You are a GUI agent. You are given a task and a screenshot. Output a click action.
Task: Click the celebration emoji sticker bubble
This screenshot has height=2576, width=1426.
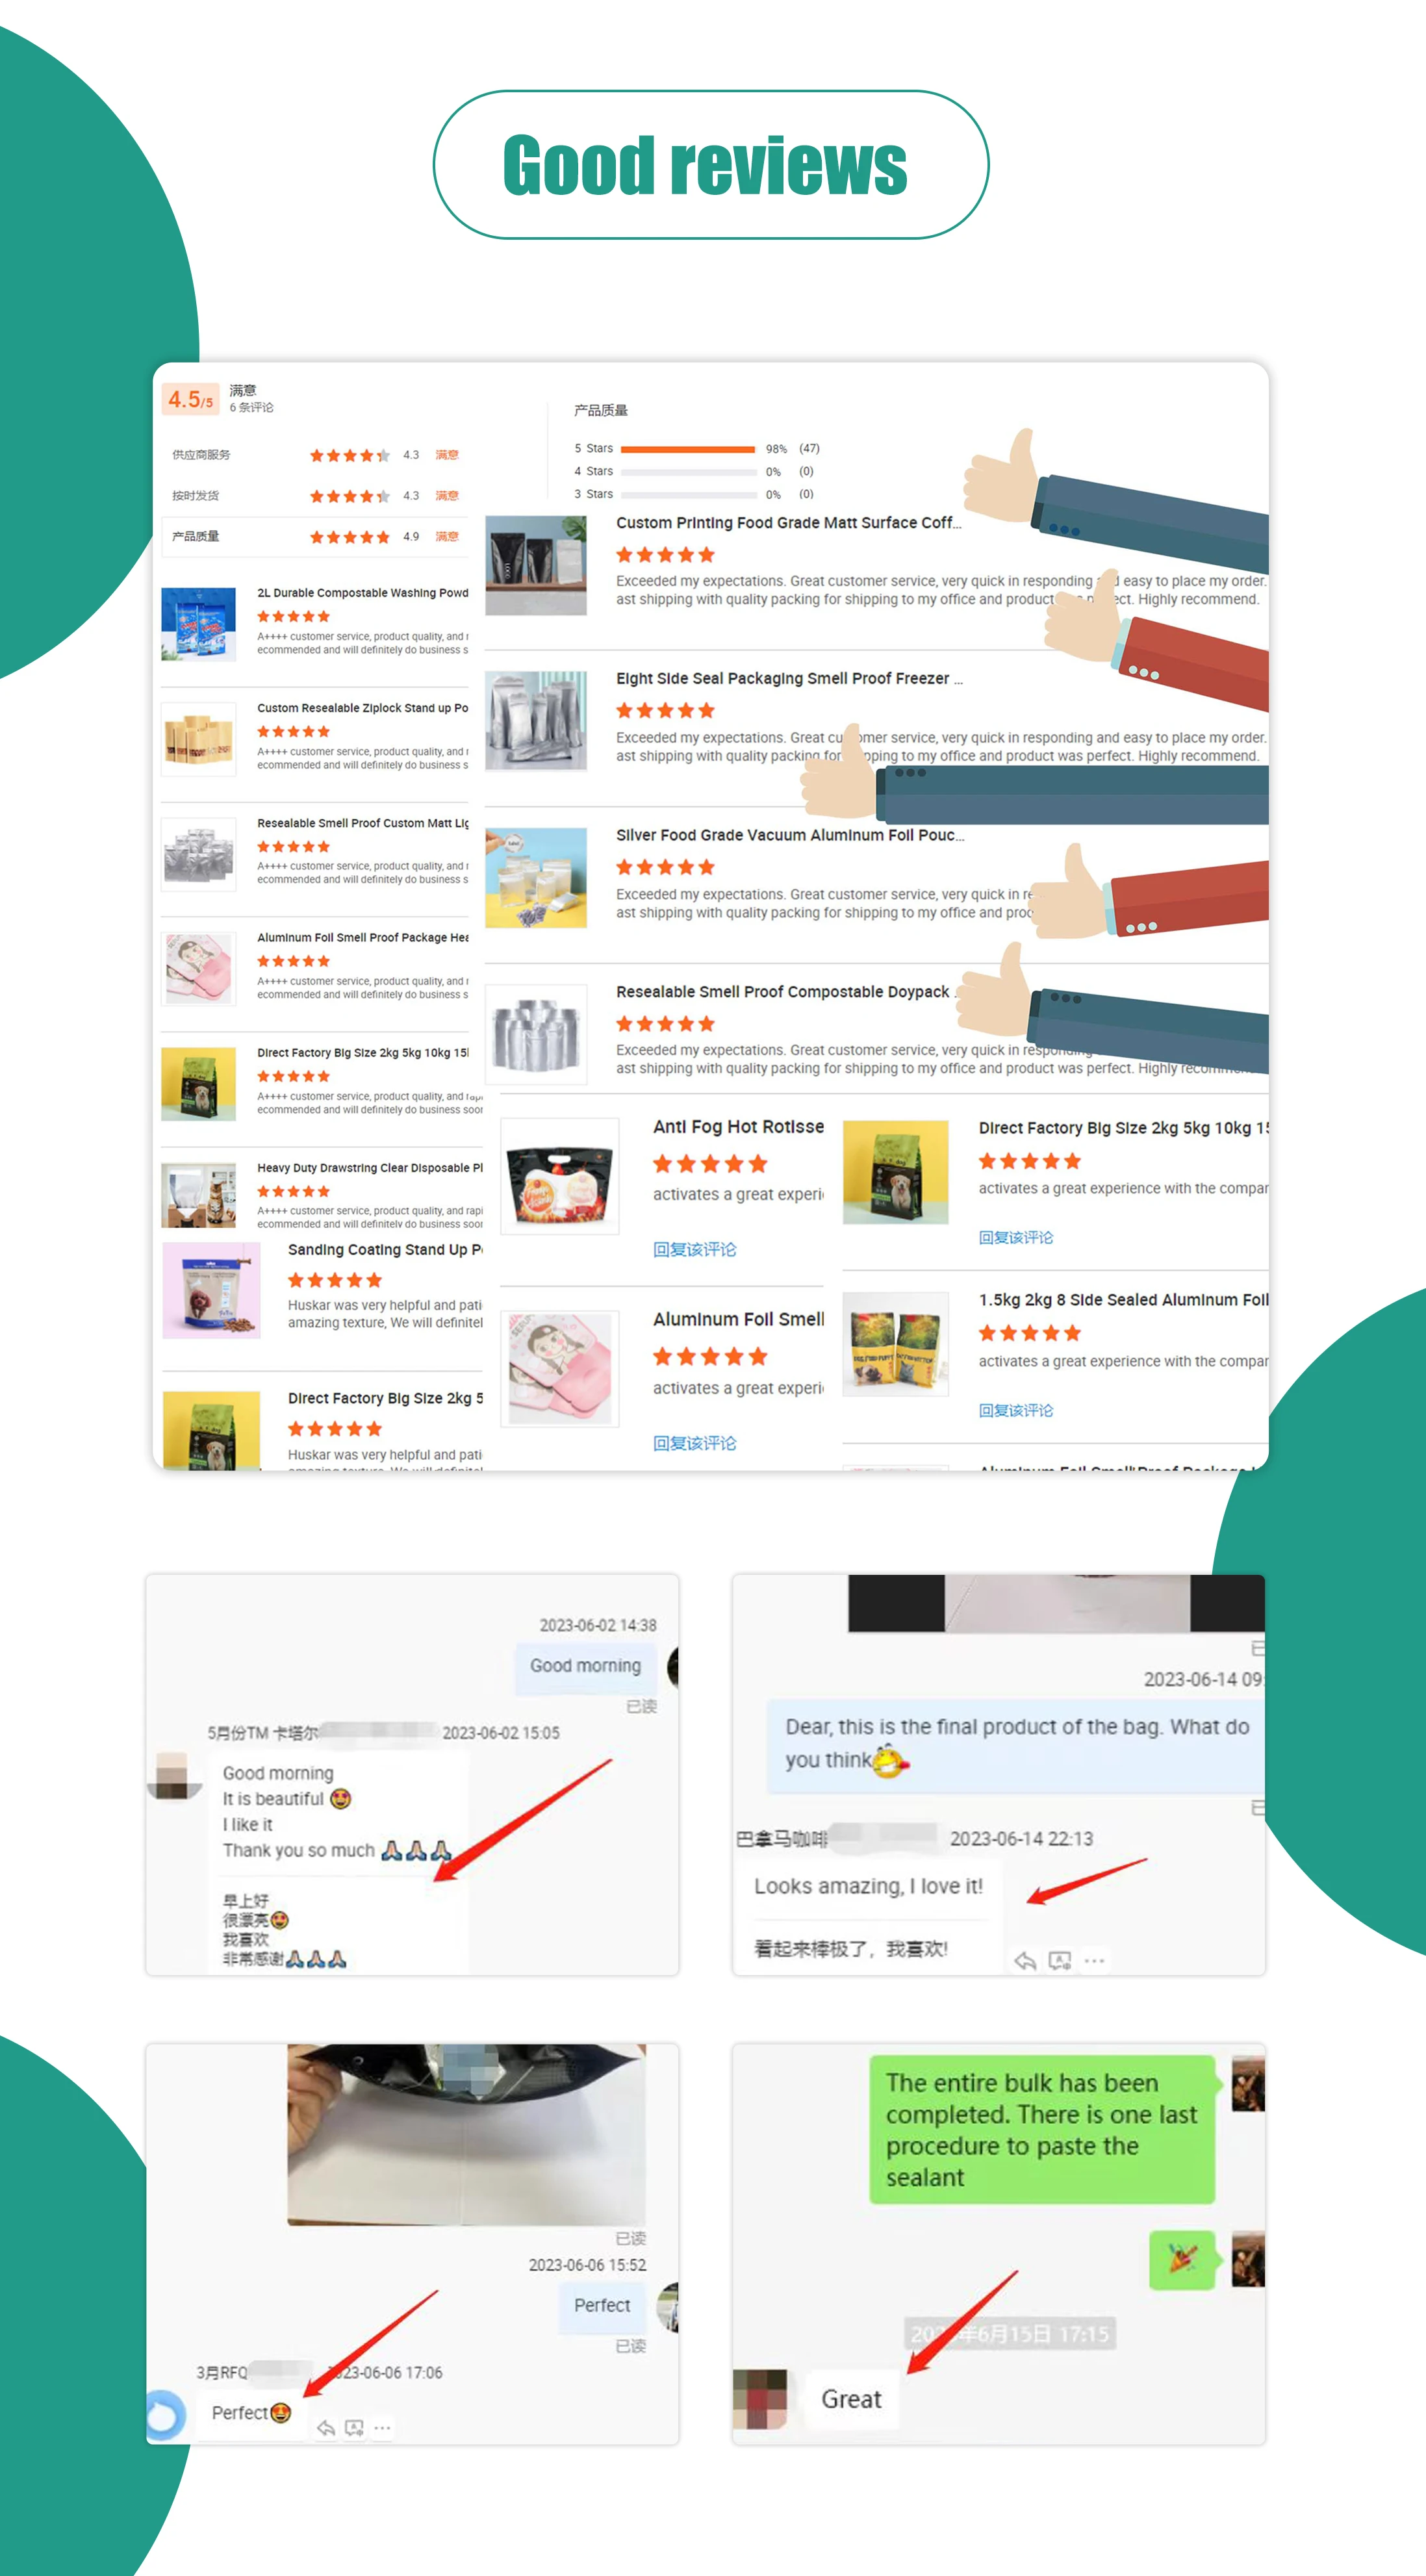click(1182, 2260)
